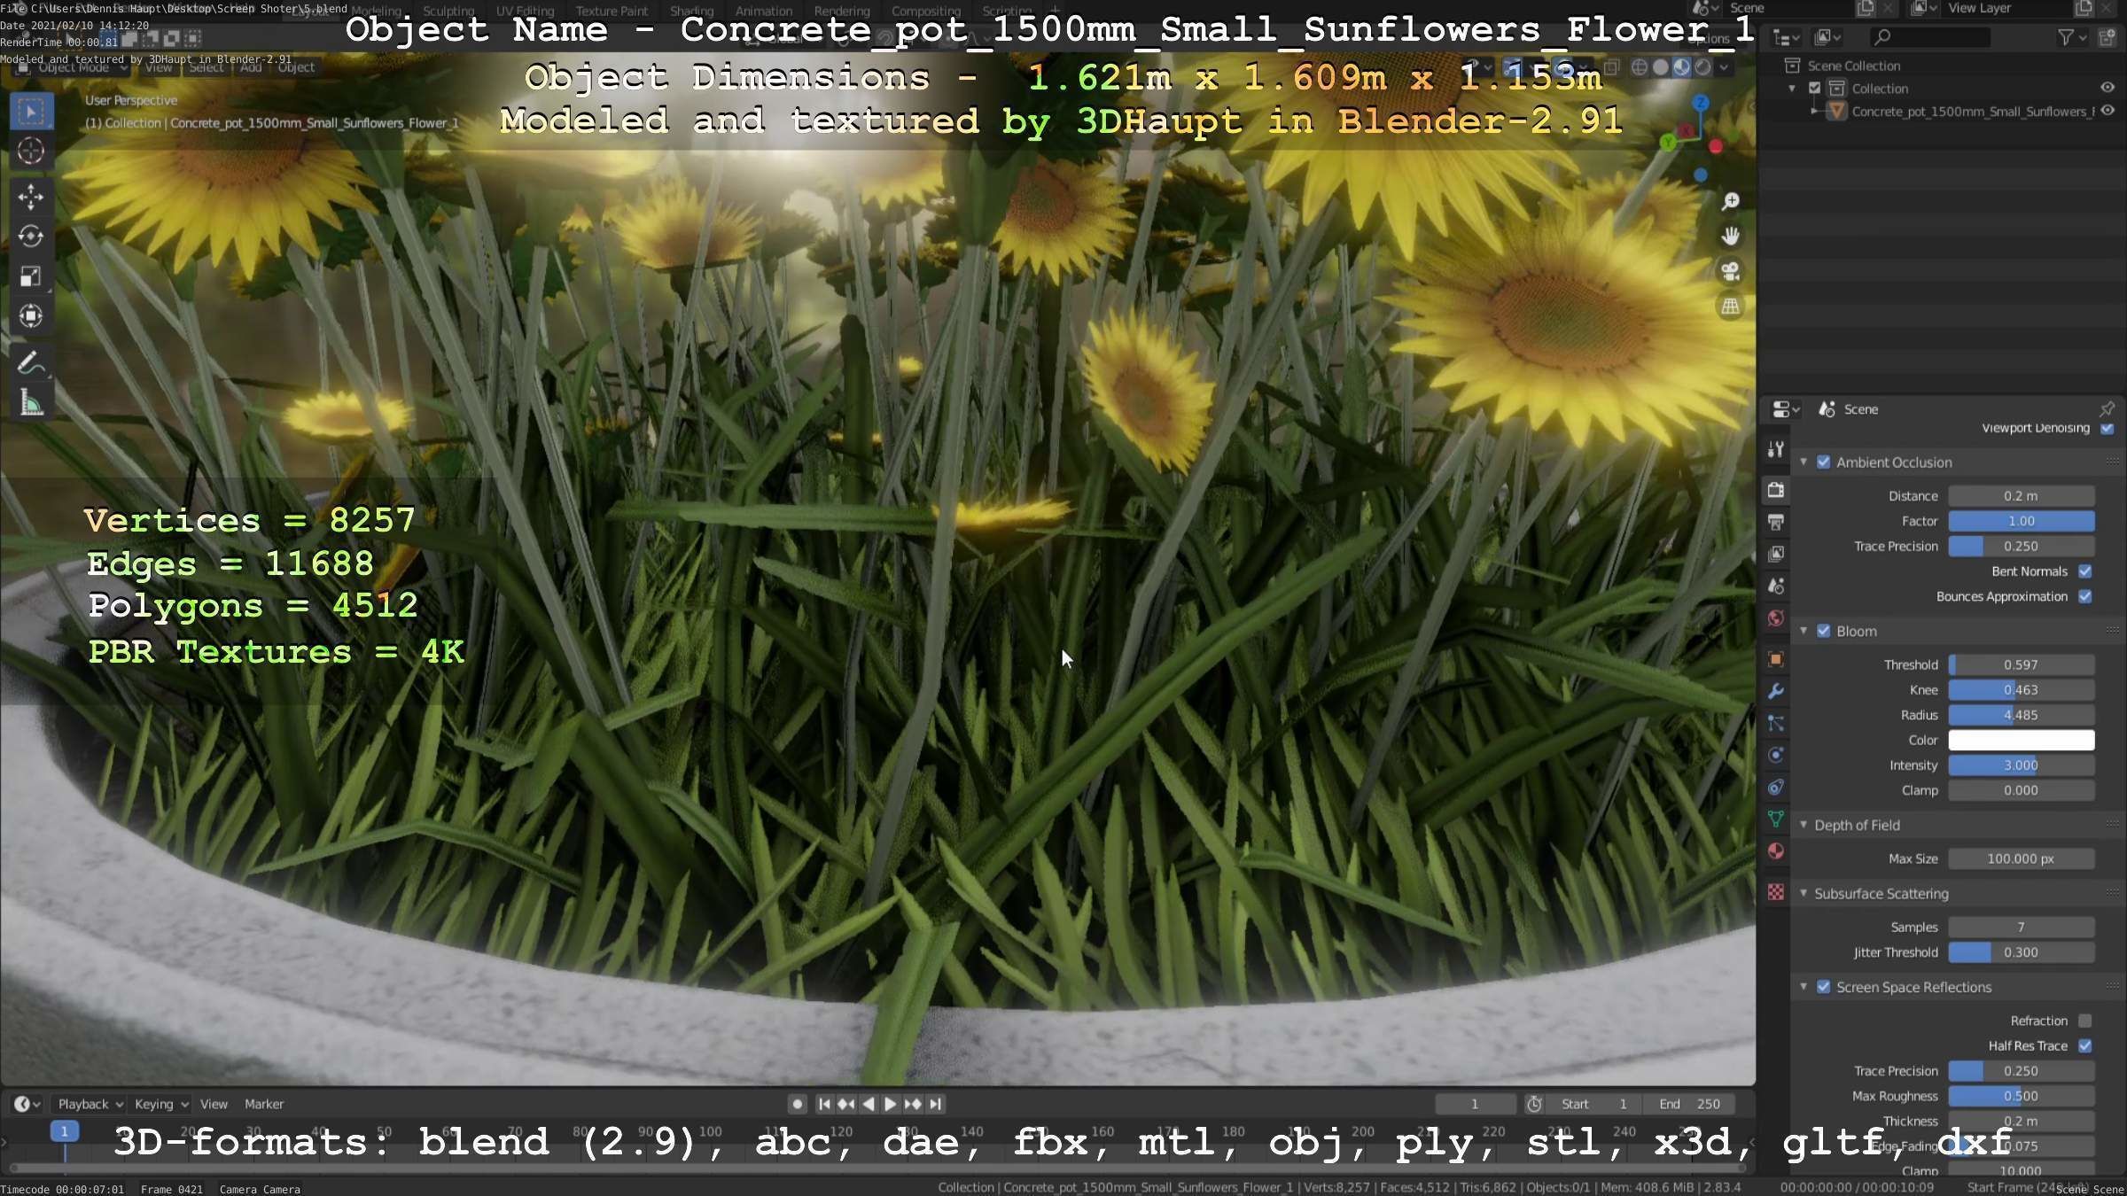The height and width of the screenshot is (1196, 2127).
Task: Collapse the Collection tree in outliner
Action: click(1792, 88)
